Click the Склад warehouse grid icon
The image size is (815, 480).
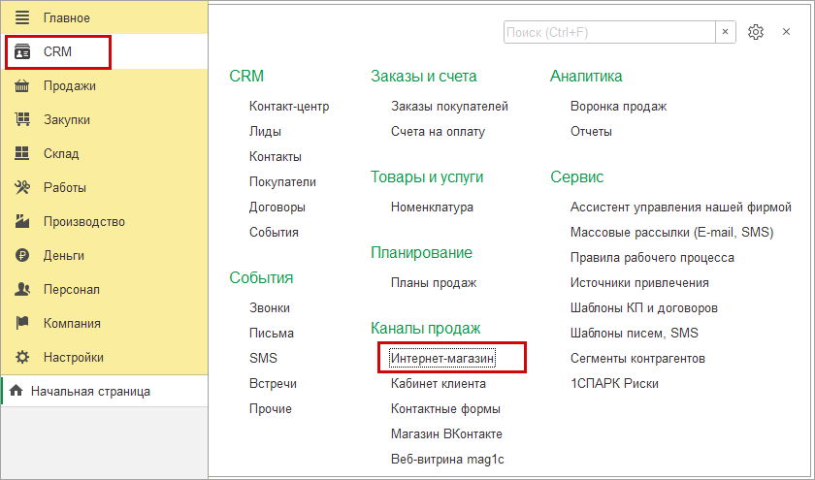pyautogui.click(x=23, y=154)
